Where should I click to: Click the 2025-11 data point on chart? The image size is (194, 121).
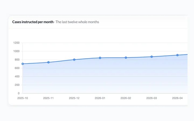coord(48,62)
